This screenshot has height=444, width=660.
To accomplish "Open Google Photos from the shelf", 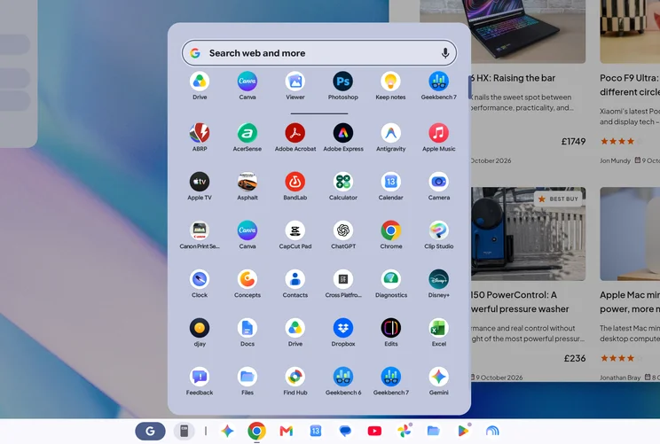I will [x=405, y=431].
